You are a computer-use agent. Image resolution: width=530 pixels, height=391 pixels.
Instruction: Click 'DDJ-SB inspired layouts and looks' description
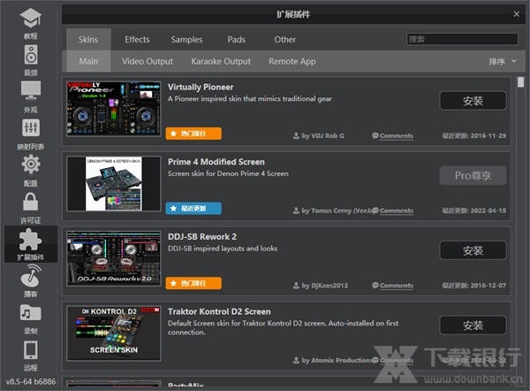(223, 249)
